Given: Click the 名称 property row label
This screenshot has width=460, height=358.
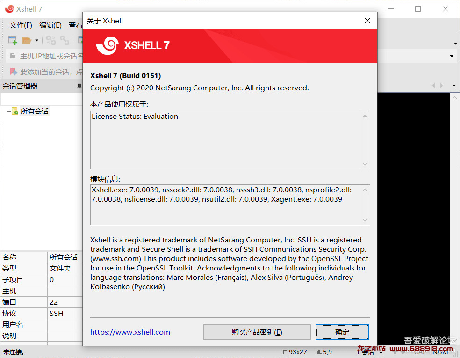Looking at the screenshot, I should pos(9,257).
